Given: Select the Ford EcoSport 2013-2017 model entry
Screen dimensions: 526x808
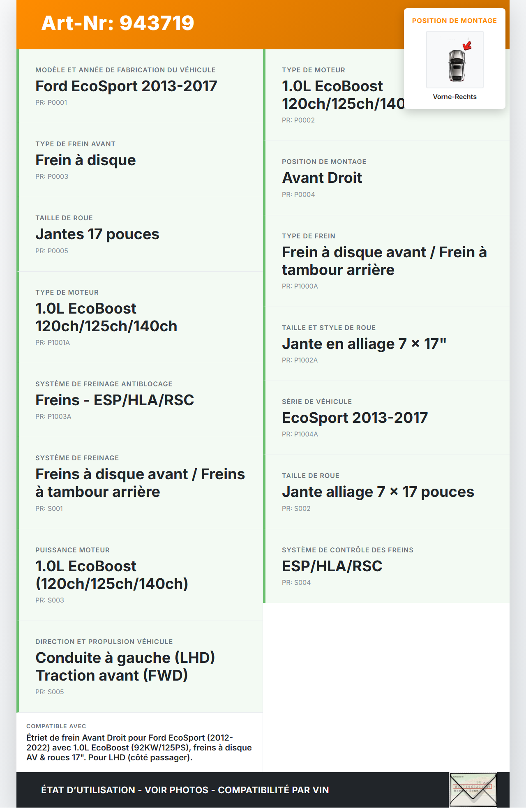Looking at the screenshot, I should tap(126, 86).
